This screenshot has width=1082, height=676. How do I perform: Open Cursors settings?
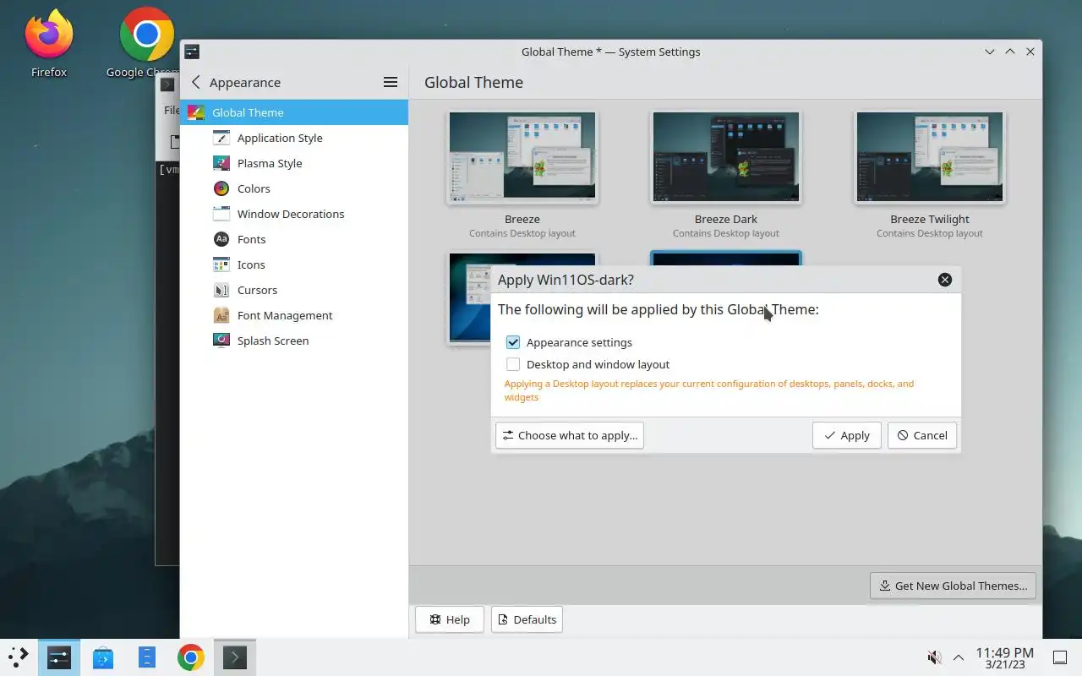click(294, 290)
